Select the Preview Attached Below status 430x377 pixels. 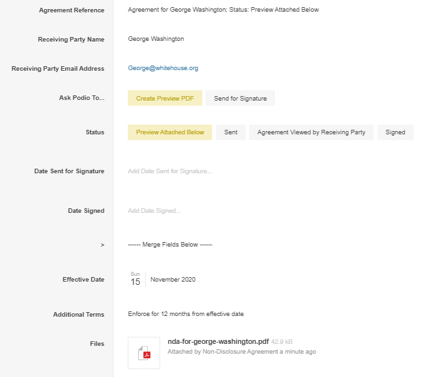[x=170, y=132]
